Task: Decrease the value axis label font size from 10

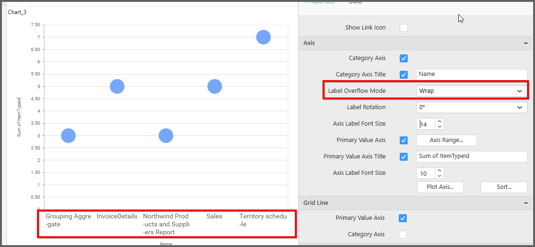Action: pos(439,176)
